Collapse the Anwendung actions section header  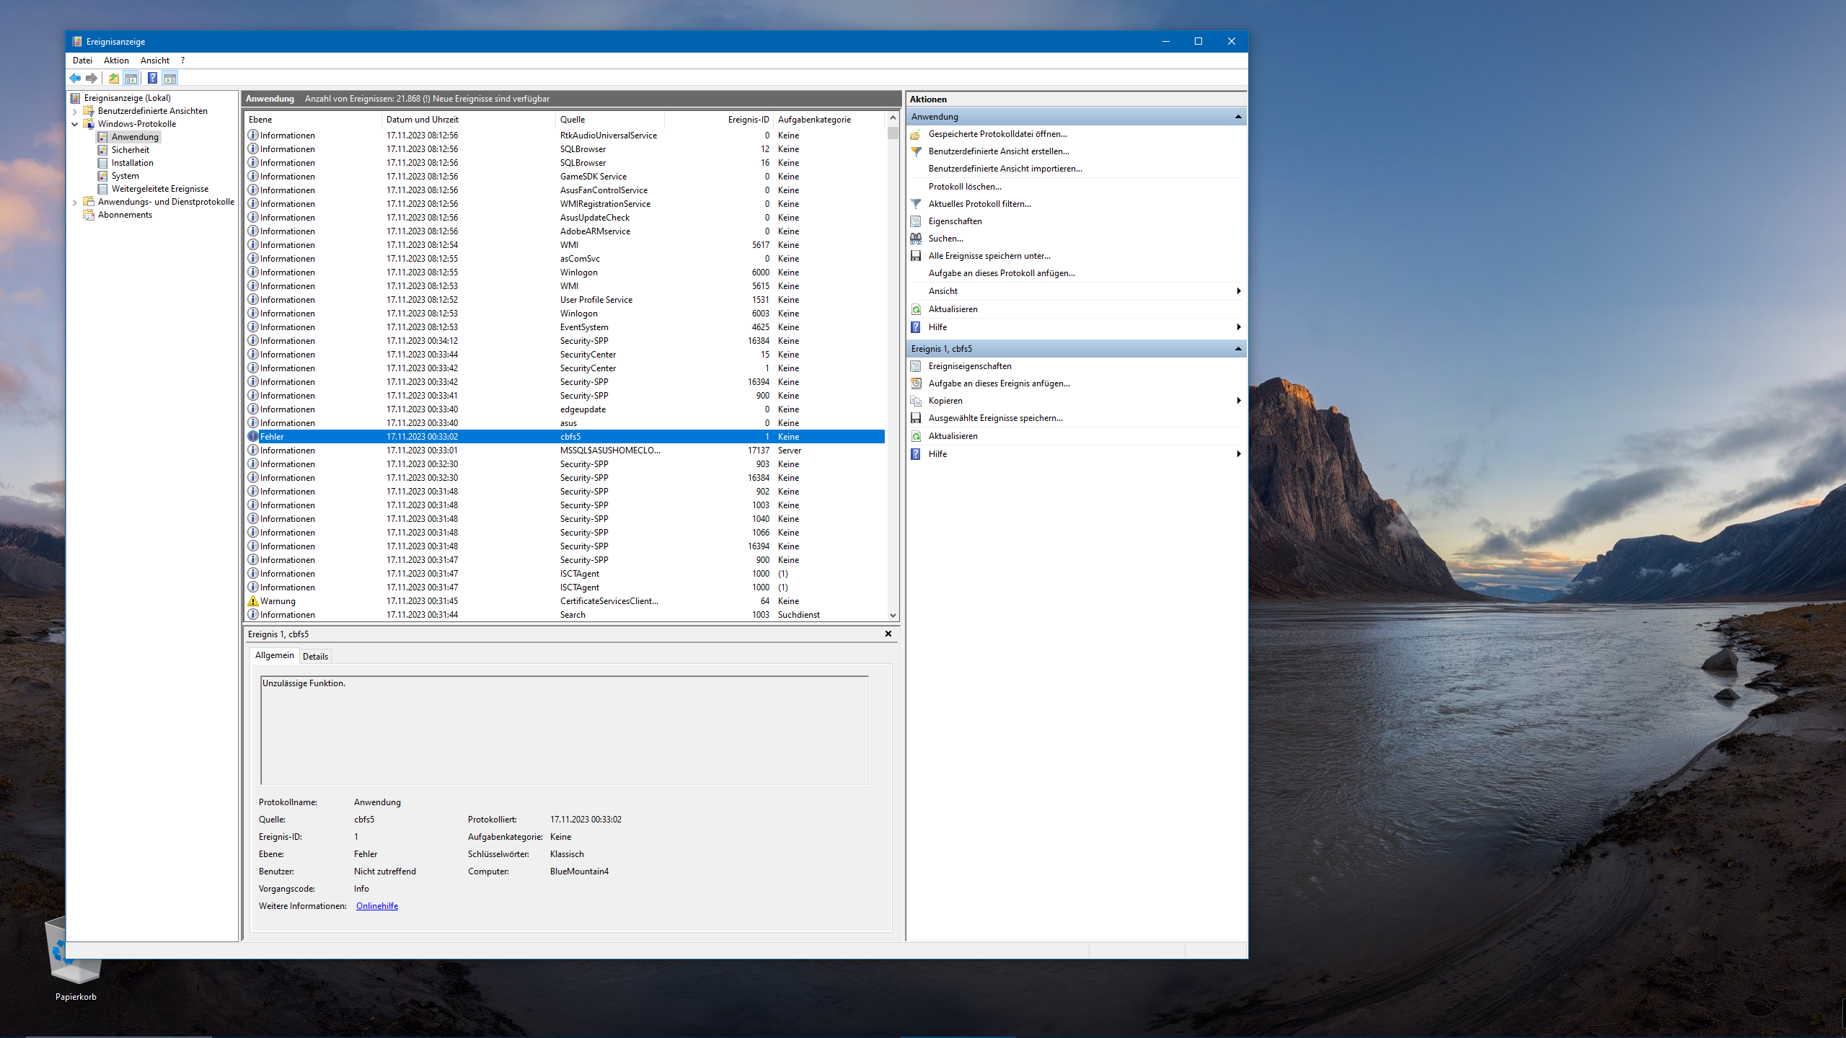(x=1238, y=117)
